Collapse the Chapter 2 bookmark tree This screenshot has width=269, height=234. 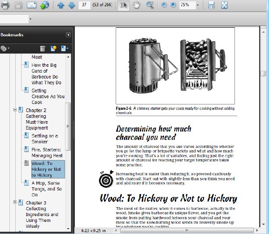(15, 110)
